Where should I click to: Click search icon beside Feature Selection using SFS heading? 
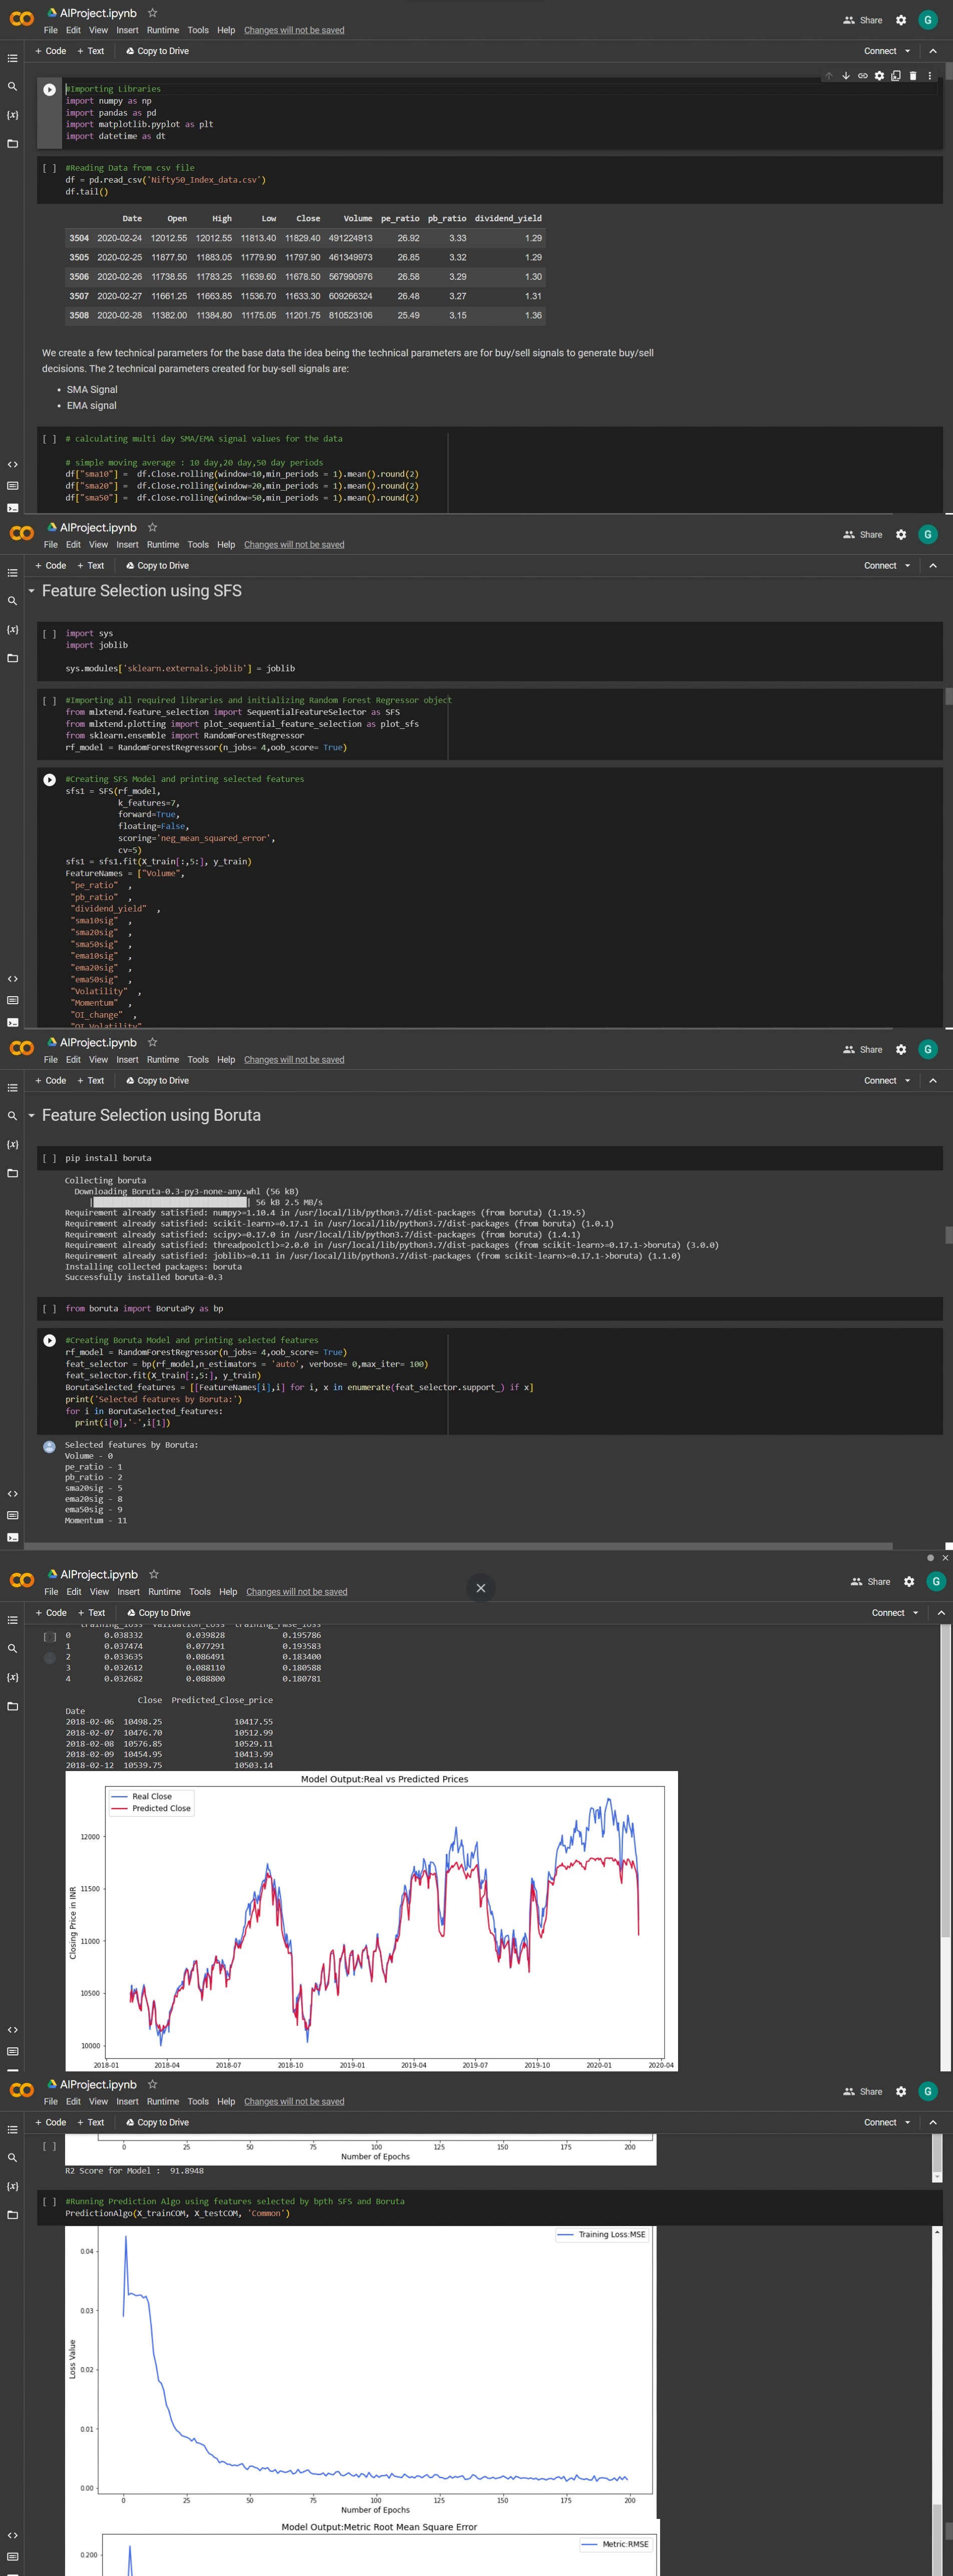tap(12, 601)
